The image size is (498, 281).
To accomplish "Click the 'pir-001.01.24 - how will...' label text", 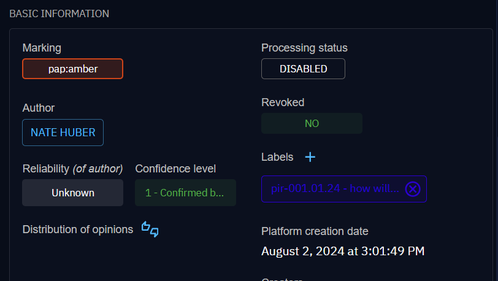I will [335, 189].
